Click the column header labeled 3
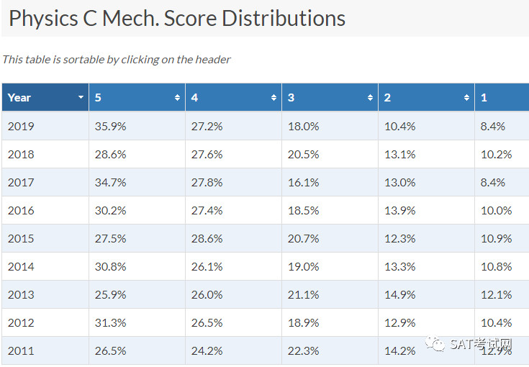The height and width of the screenshot is (367, 529). pos(330,97)
